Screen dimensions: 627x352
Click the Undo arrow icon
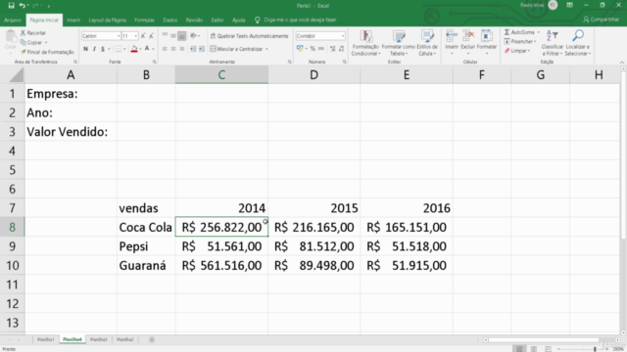22,6
